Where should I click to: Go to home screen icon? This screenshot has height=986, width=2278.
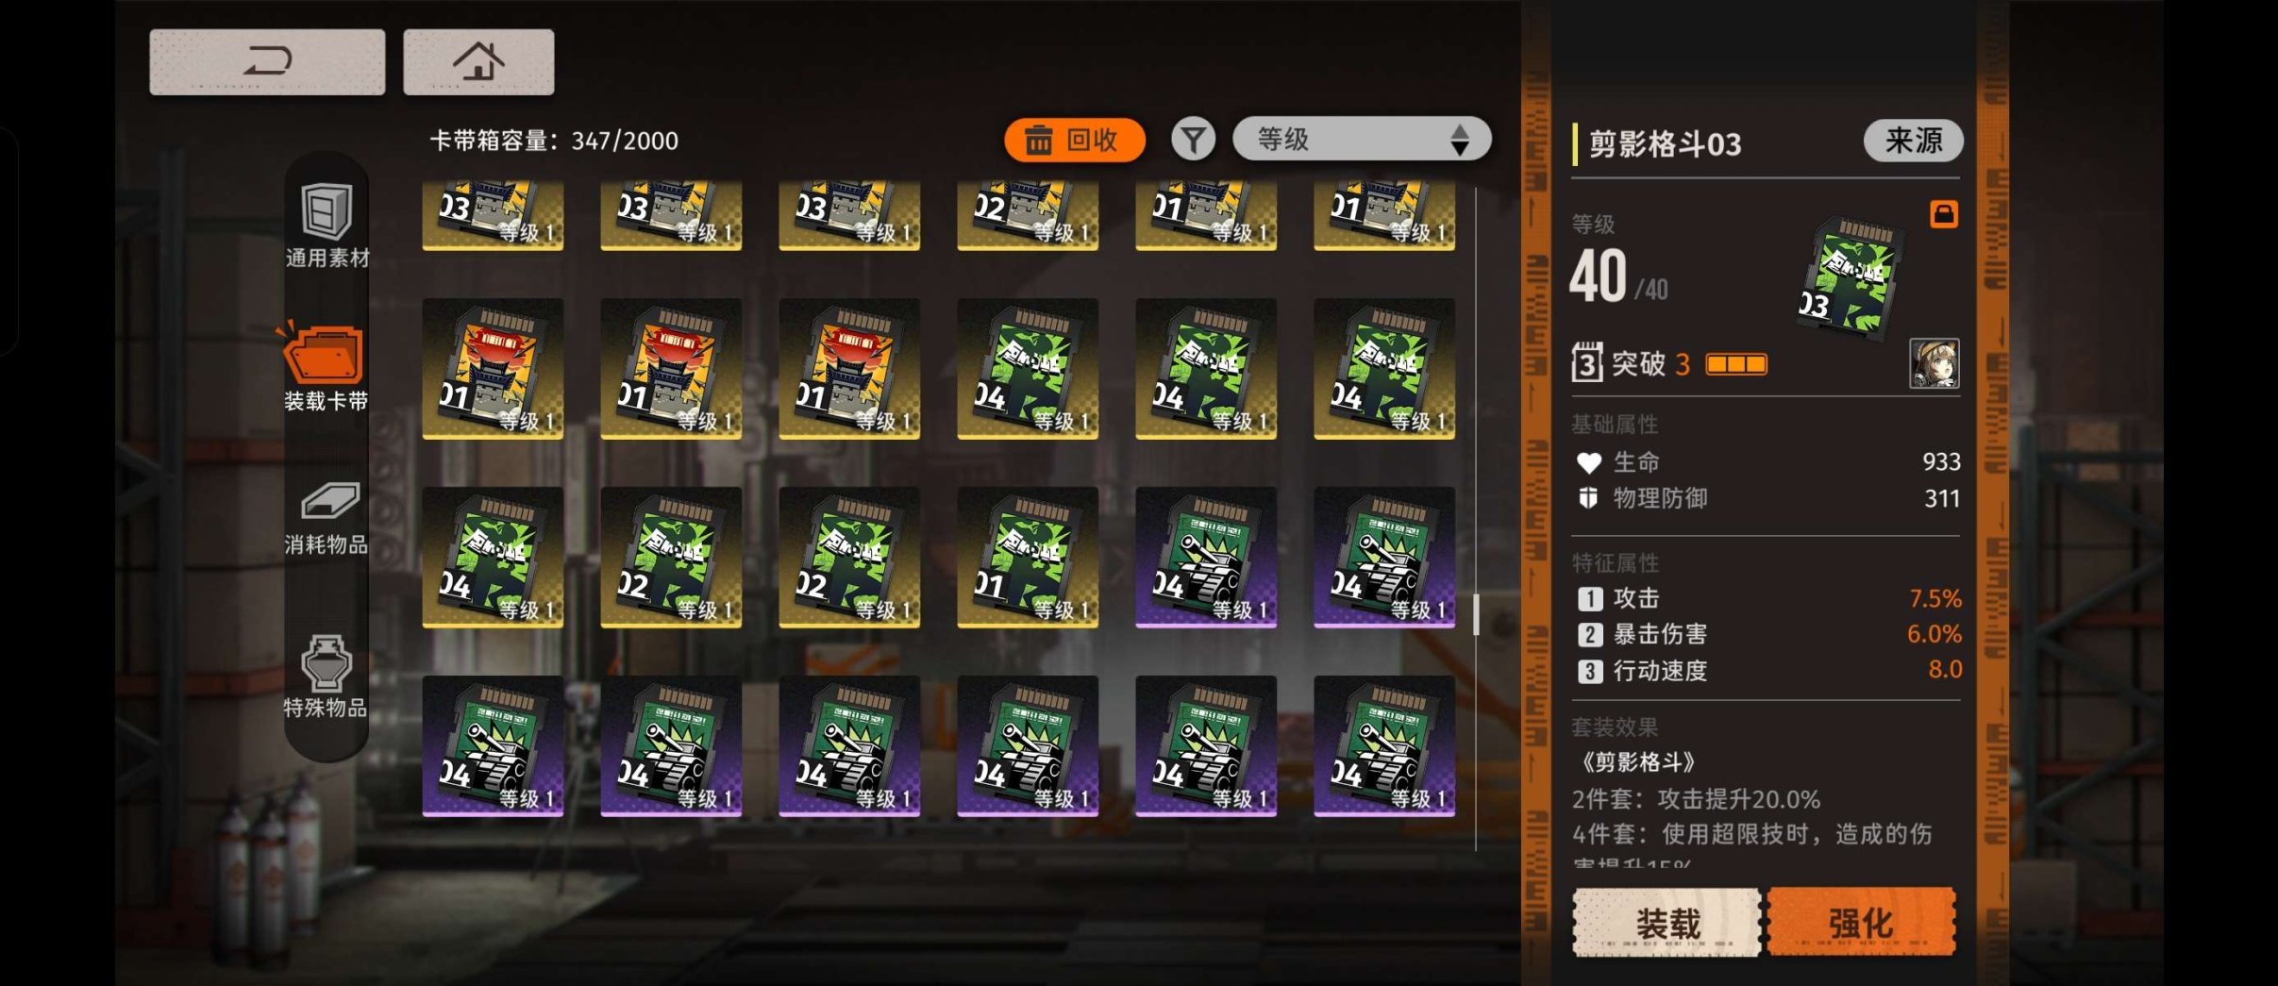[x=478, y=62]
